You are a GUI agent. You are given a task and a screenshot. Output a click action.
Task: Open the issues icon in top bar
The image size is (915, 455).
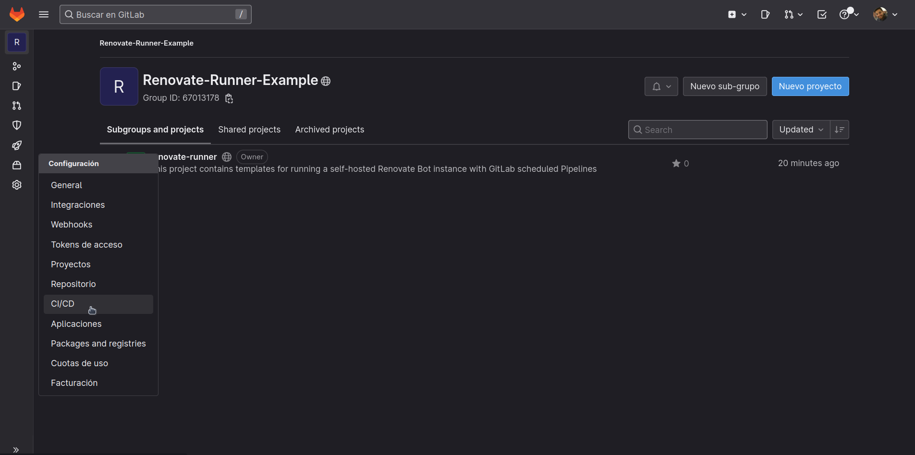tap(765, 14)
